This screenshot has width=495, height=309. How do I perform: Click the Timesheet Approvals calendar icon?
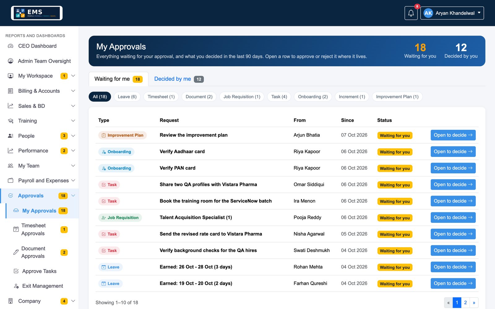(16, 229)
